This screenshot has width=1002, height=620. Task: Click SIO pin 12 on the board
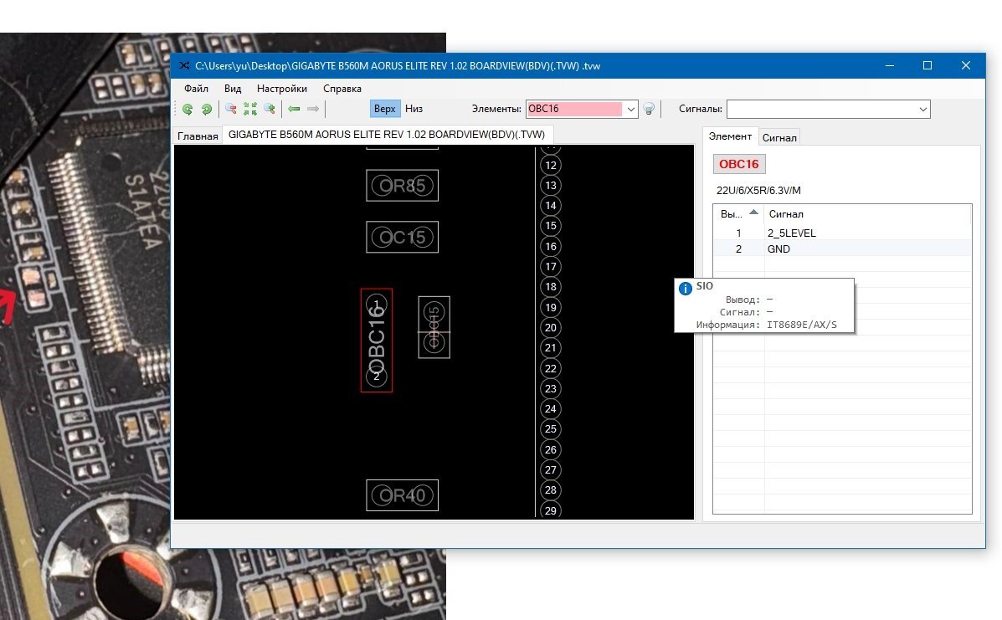[551, 166]
